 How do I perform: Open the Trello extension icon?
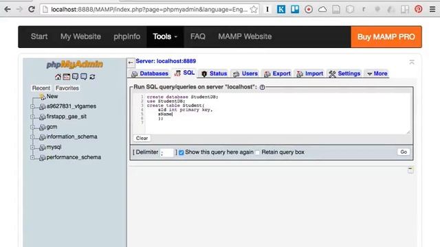(295, 9)
